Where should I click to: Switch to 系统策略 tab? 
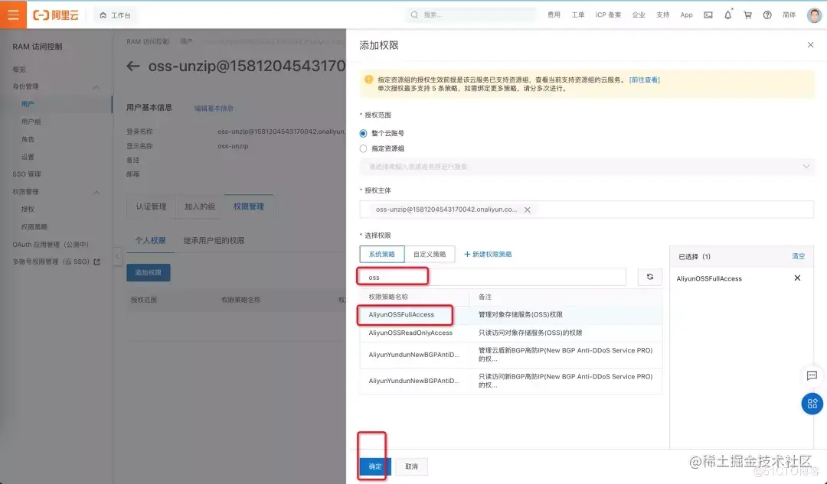(382, 254)
